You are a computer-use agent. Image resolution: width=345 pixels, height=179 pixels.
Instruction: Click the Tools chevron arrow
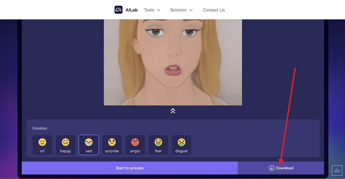click(x=158, y=10)
